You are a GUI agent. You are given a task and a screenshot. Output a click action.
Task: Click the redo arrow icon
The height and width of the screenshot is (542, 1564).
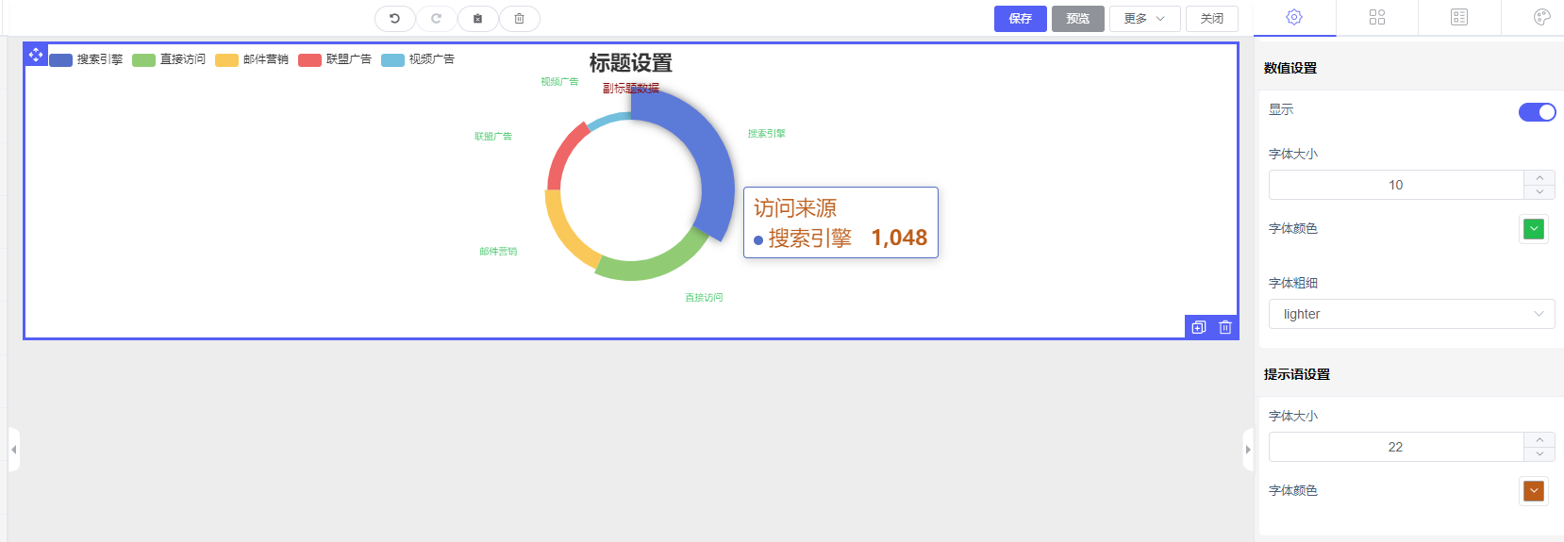pyautogui.click(x=436, y=19)
